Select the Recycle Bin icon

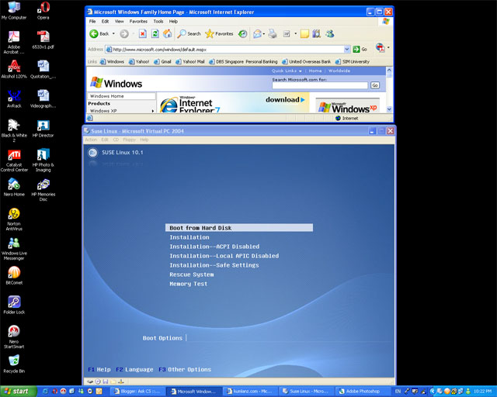(x=14, y=364)
